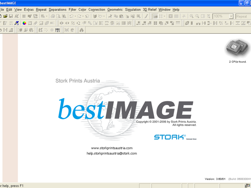
Task: Expand the lasso selection dropdown arrow
Action: point(104,16)
